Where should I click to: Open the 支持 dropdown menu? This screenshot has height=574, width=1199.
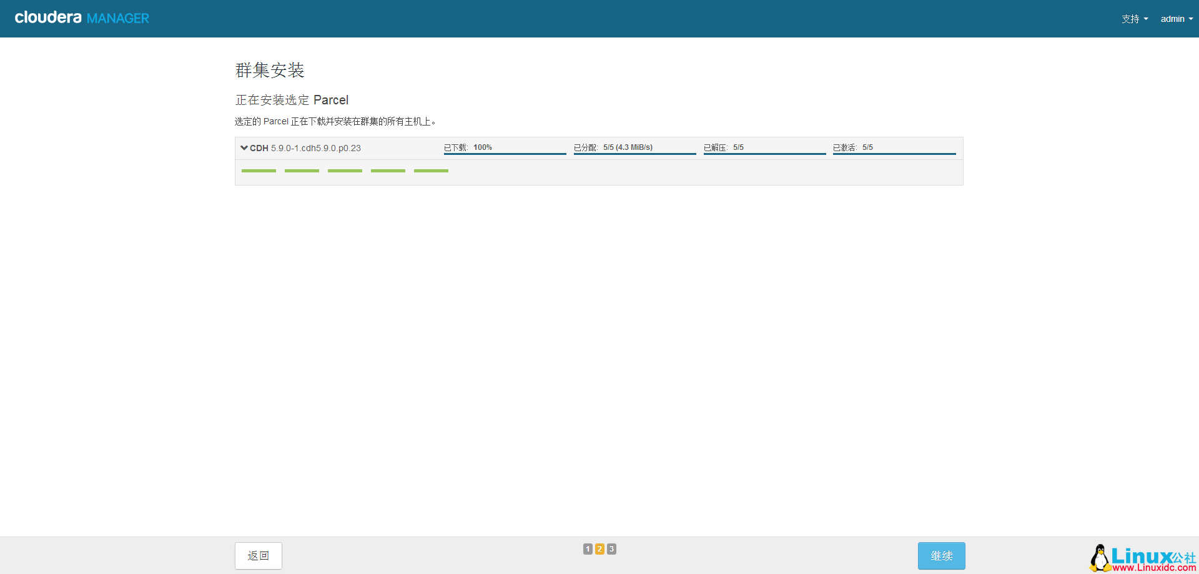1135,19
